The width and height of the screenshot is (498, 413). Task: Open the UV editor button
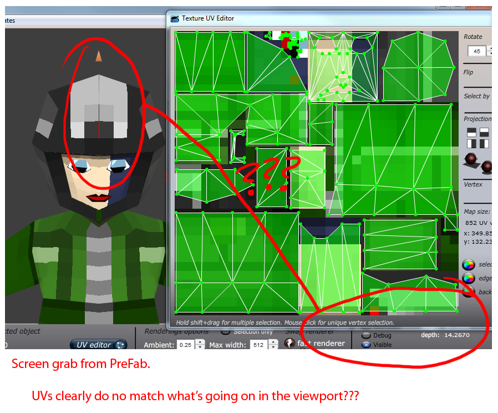pyautogui.click(x=99, y=345)
